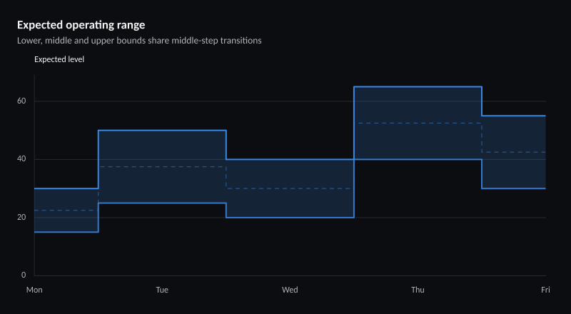Click the y-axis tick label '40'
The height and width of the screenshot is (314, 571).
tap(21, 159)
